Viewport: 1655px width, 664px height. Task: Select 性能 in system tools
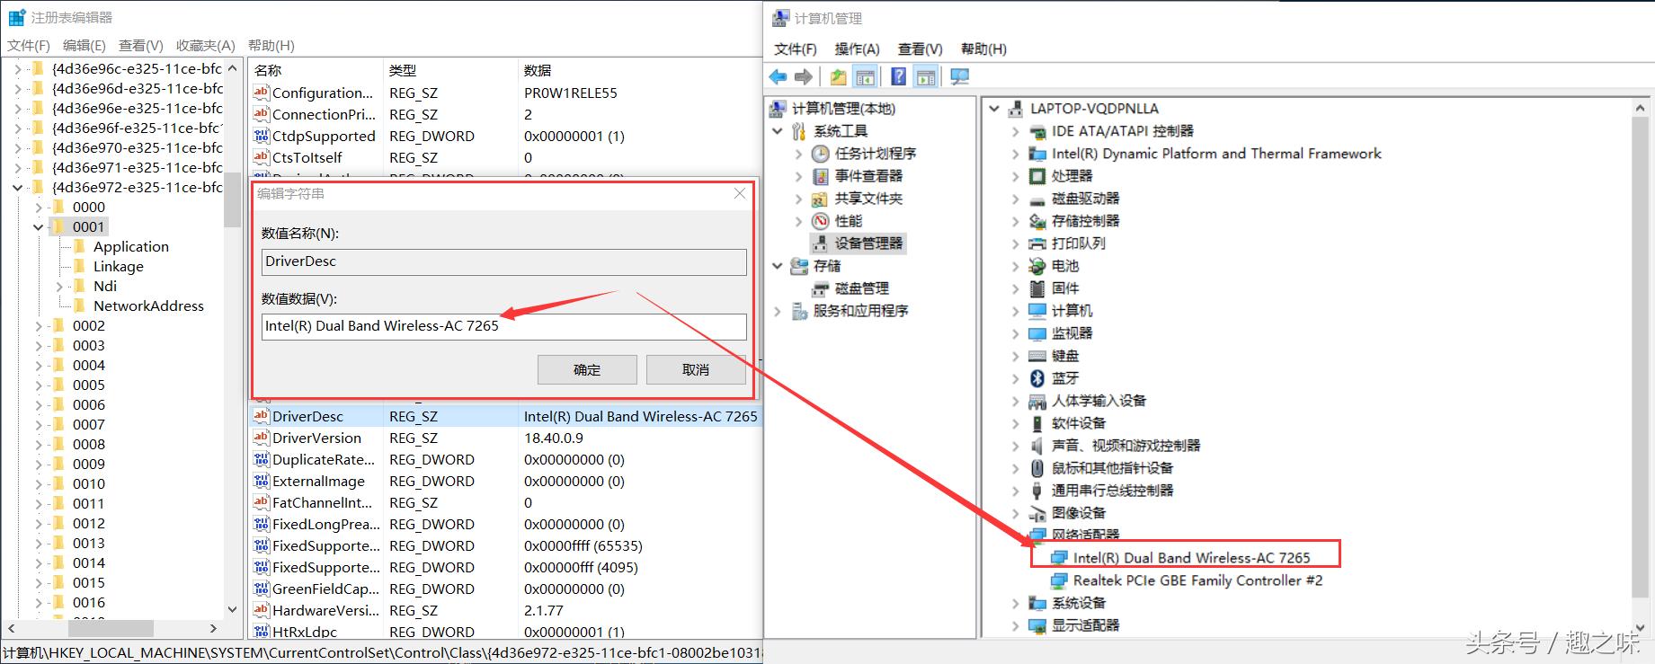coord(848,221)
